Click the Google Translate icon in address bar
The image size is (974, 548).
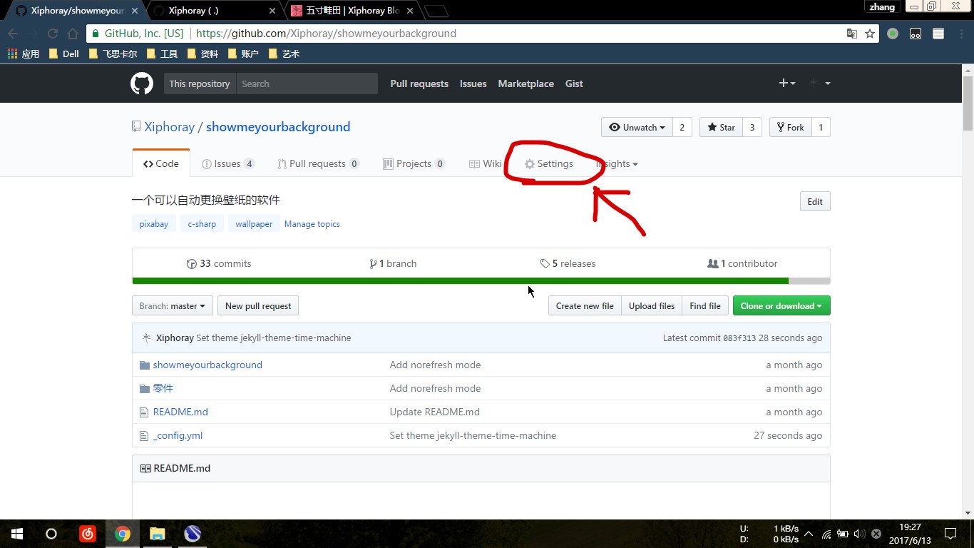[851, 34]
